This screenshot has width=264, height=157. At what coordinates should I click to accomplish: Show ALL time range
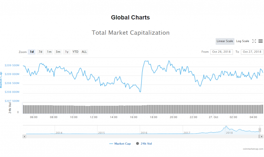[84, 52]
